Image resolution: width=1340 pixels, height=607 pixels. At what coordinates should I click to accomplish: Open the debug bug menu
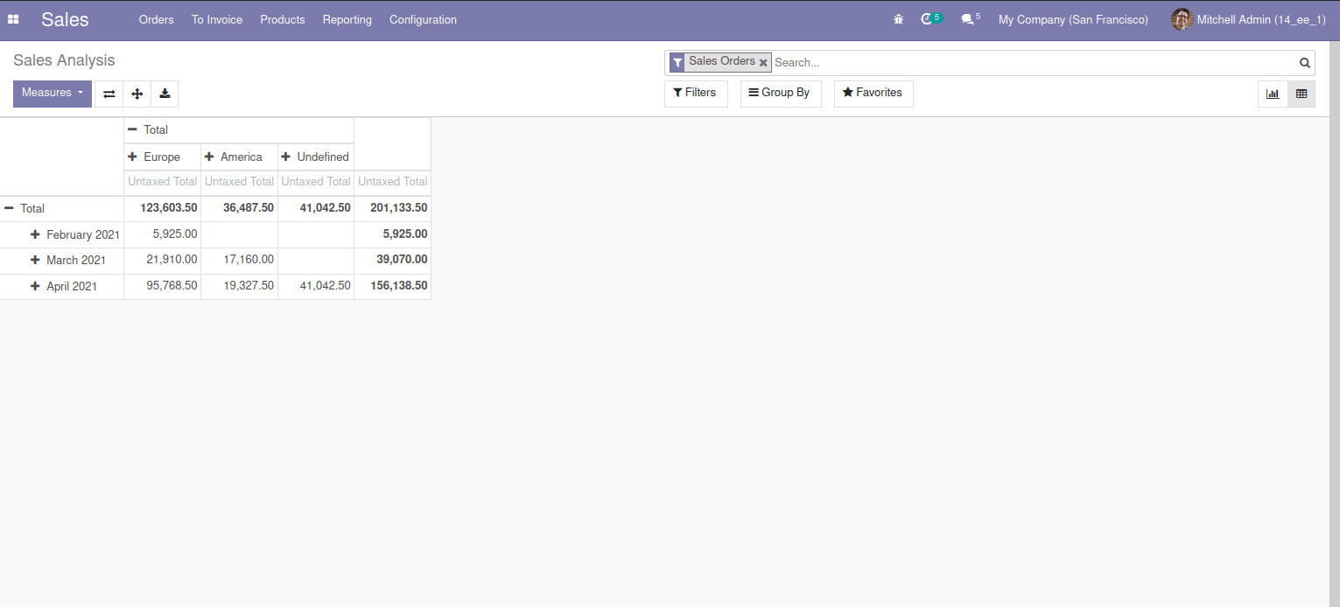(x=898, y=18)
